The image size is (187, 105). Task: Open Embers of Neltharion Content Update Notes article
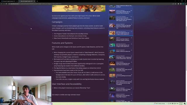[124, 58]
